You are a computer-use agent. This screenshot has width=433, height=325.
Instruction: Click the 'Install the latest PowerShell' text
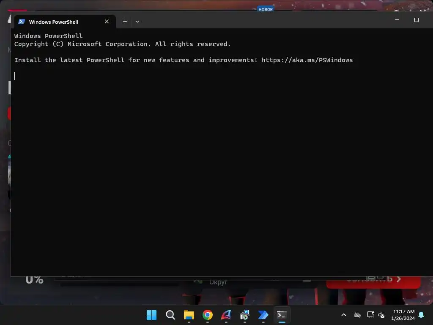click(x=69, y=60)
